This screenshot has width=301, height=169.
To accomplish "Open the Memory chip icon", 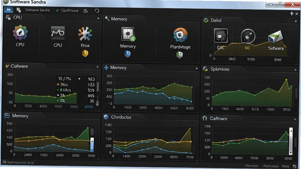I will click(x=128, y=34).
